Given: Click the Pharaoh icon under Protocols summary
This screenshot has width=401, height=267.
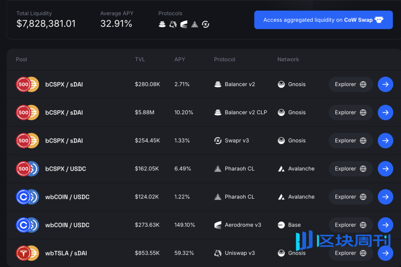Looking at the screenshot, I should [195, 24].
